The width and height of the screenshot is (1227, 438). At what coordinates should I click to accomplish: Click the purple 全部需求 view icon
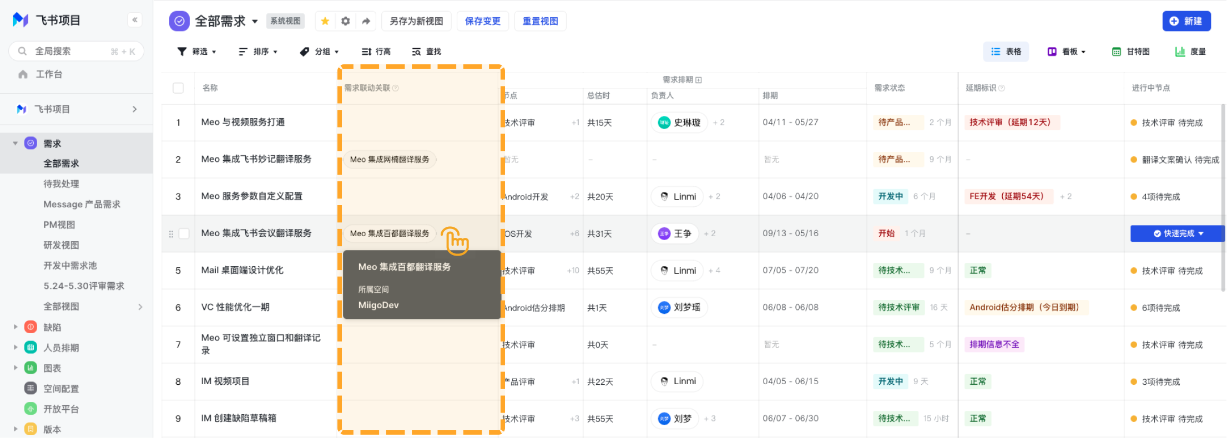pos(179,21)
